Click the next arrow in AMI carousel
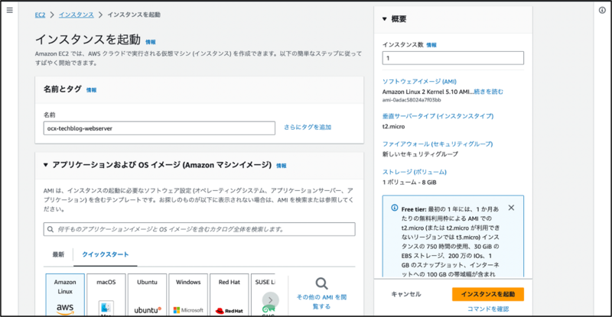 point(271,300)
